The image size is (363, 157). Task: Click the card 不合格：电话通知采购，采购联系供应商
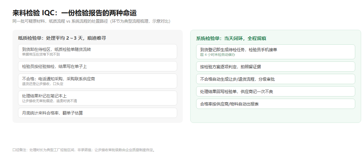click(97, 81)
